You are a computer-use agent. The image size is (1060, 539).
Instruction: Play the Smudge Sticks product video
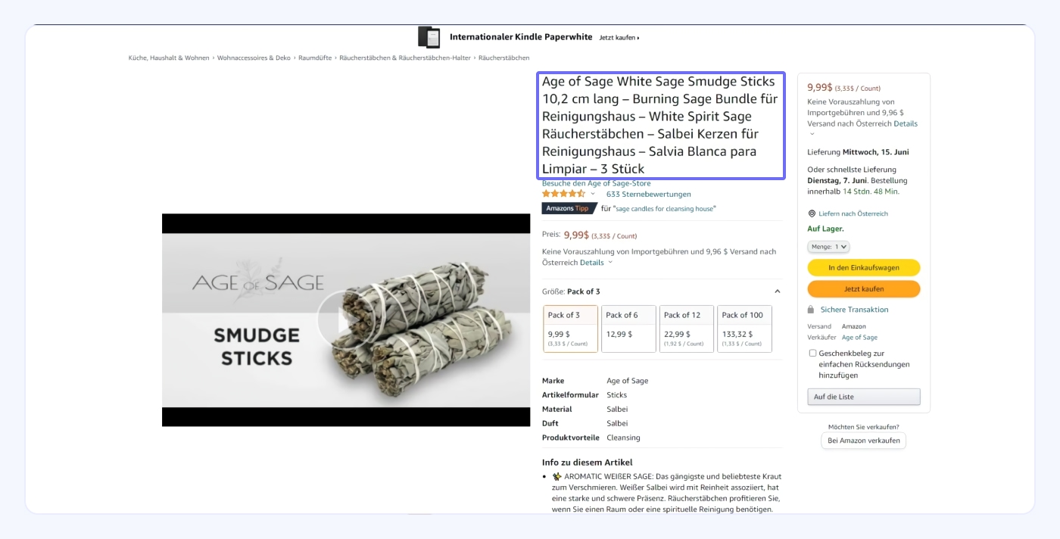point(346,319)
